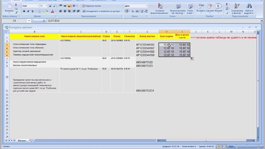Click the decrease decimal icon

pos(146,11)
